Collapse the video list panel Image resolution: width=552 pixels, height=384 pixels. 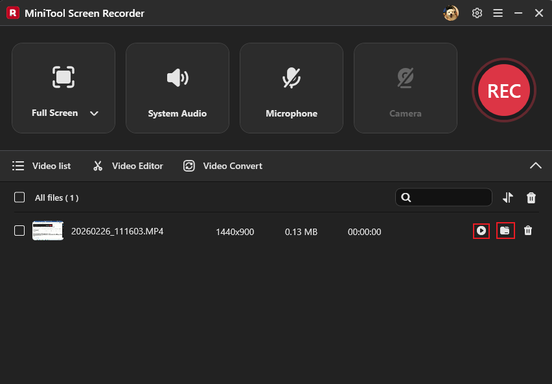tap(536, 166)
